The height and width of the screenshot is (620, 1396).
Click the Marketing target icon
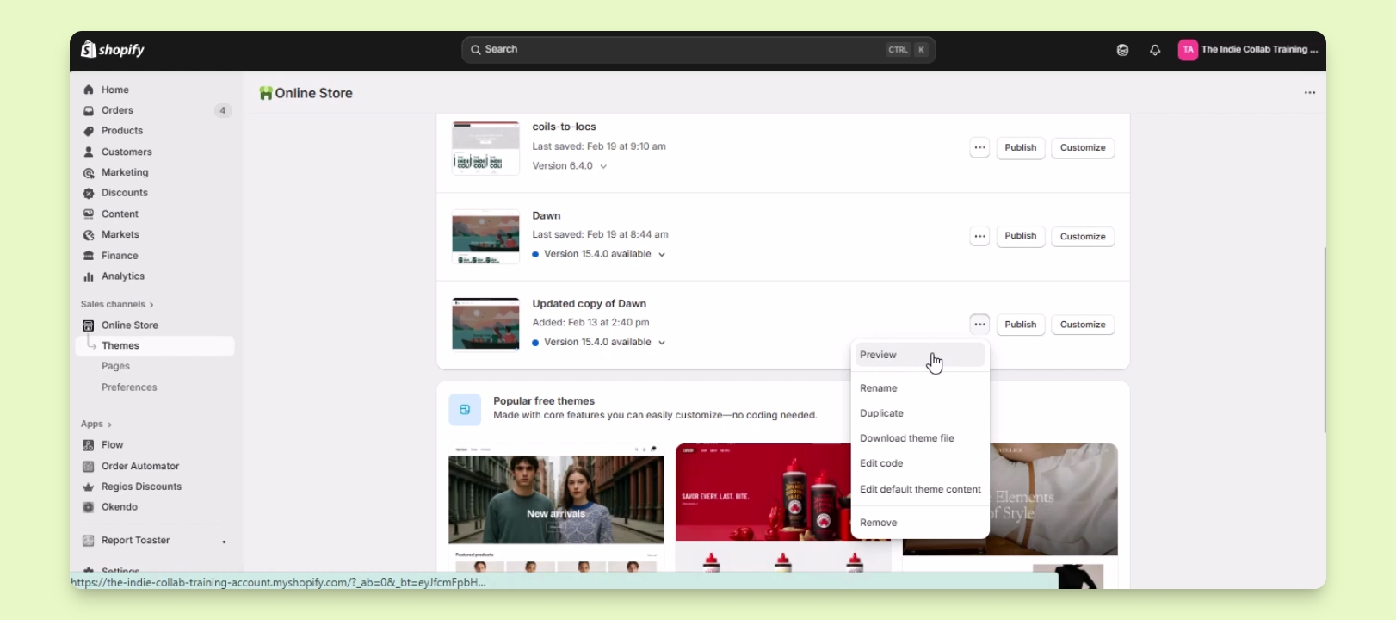(x=89, y=172)
